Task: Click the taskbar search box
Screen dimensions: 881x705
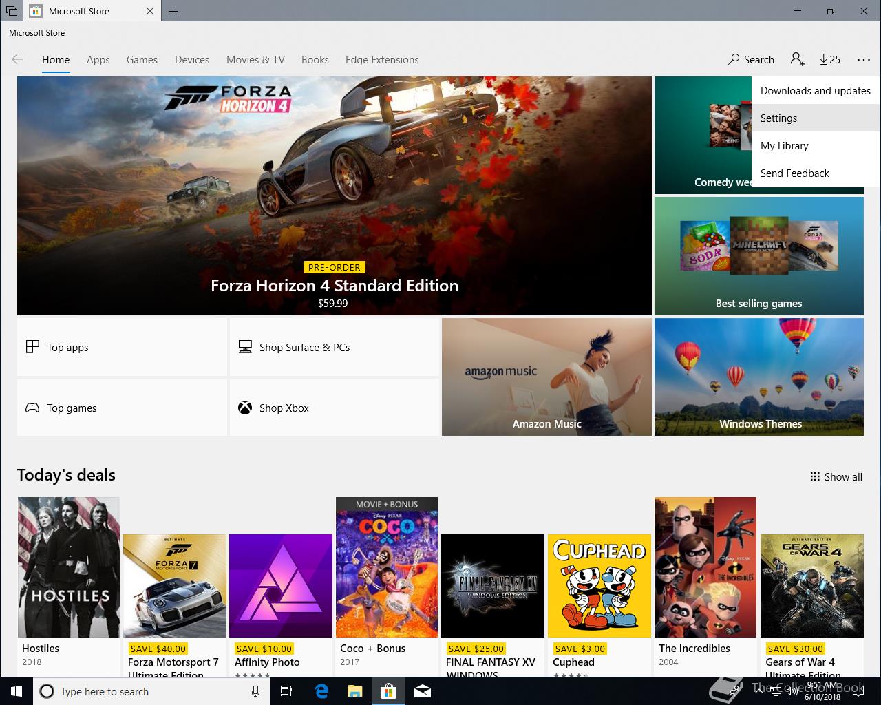Action: click(151, 691)
